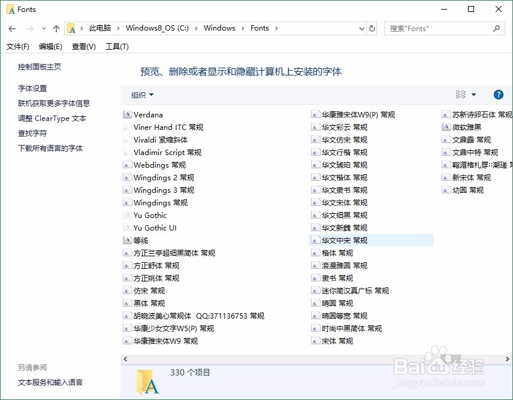The image size is (513, 400).
Task: Open the 文件(F) menu
Action: coord(17,47)
